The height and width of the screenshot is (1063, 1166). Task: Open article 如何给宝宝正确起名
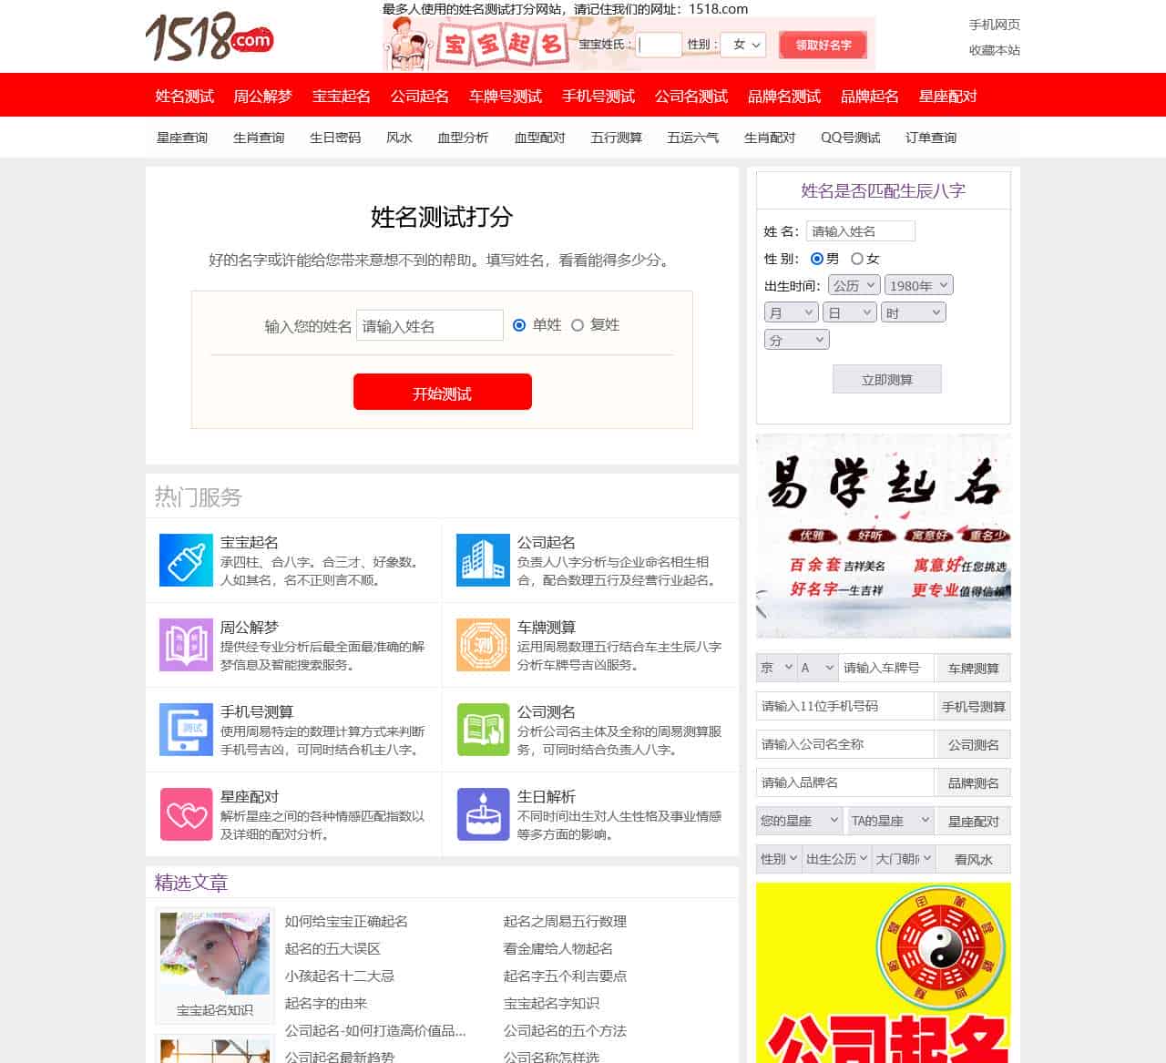346,921
